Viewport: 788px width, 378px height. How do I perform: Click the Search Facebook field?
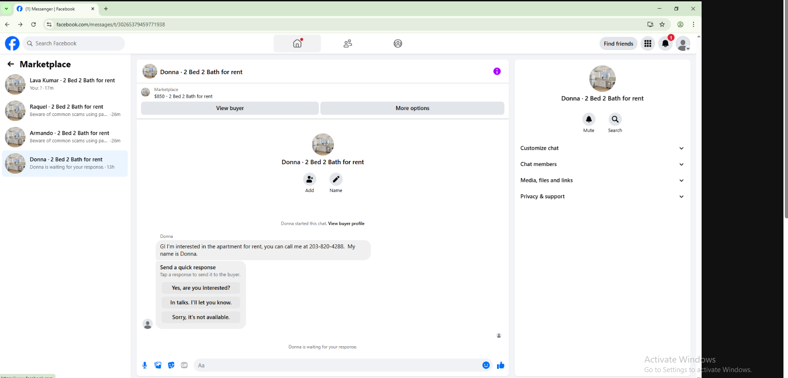pyautogui.click(x=74, y=44)
